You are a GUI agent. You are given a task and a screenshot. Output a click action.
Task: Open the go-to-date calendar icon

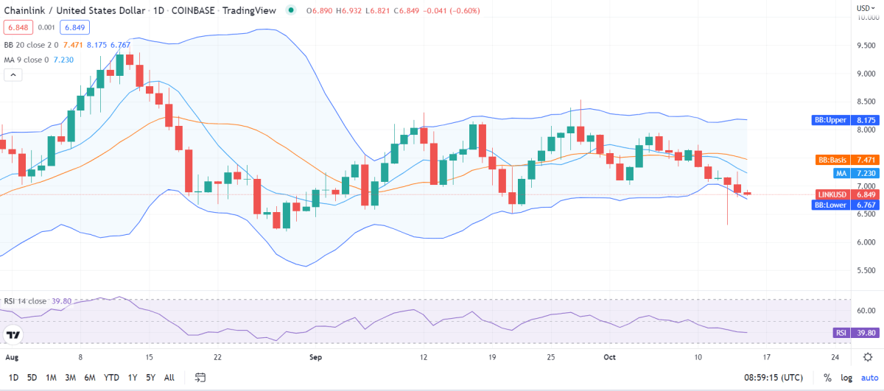(x=200, y=377)
